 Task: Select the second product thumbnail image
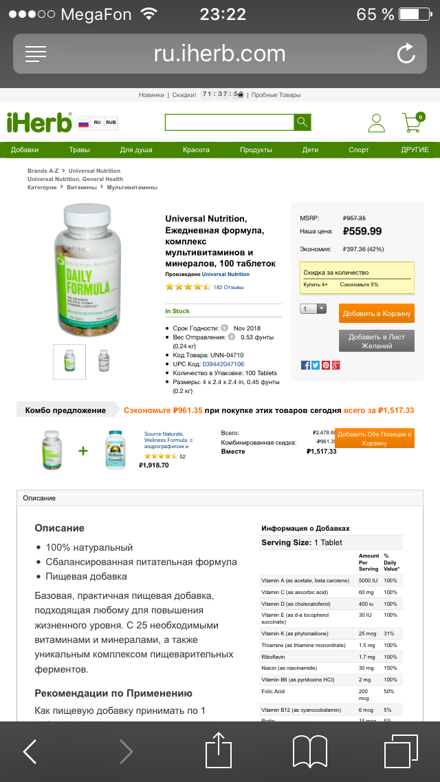coord(104,360)
